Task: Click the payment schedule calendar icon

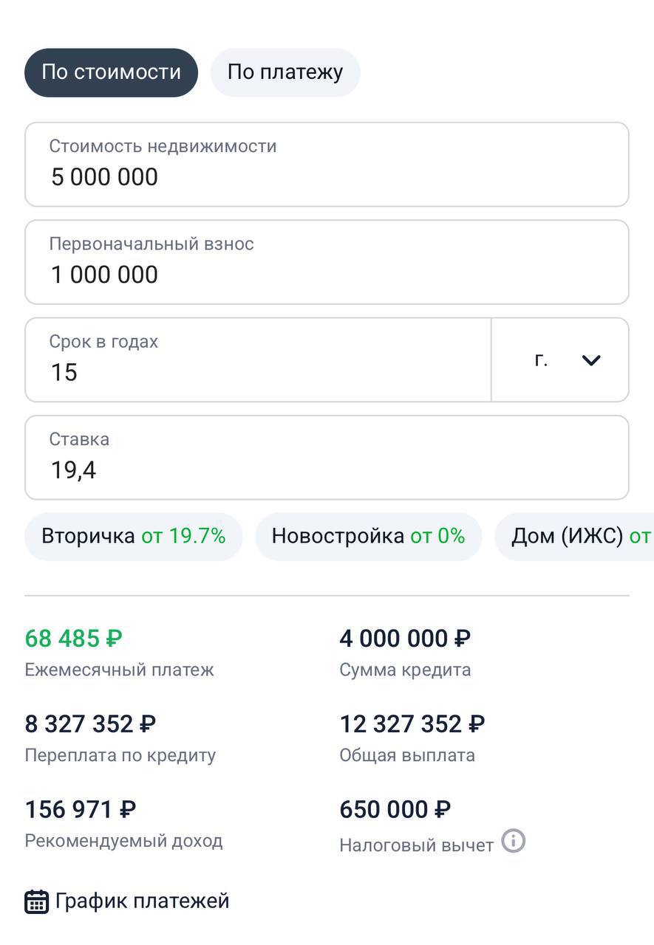Action: pyautogui.click(x=37, y=901)
